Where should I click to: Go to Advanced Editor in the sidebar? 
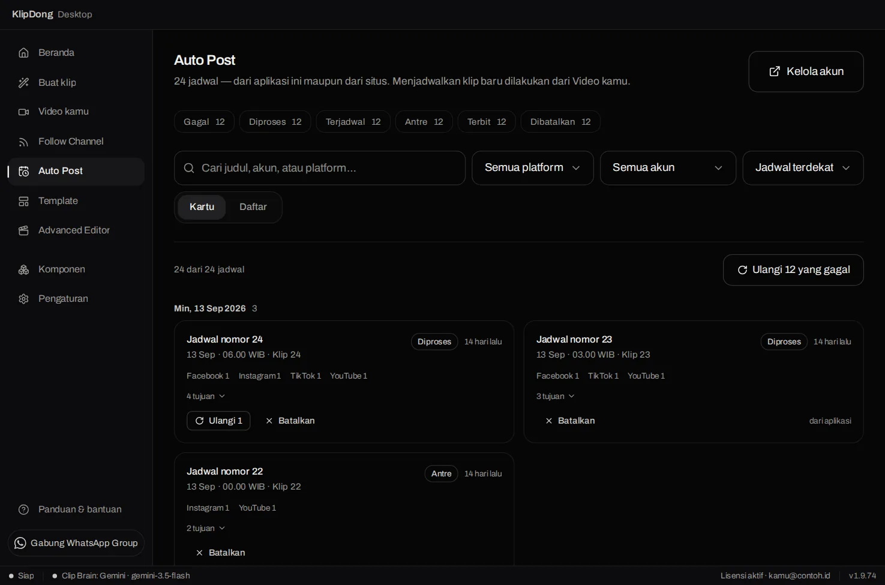[76, 230]
